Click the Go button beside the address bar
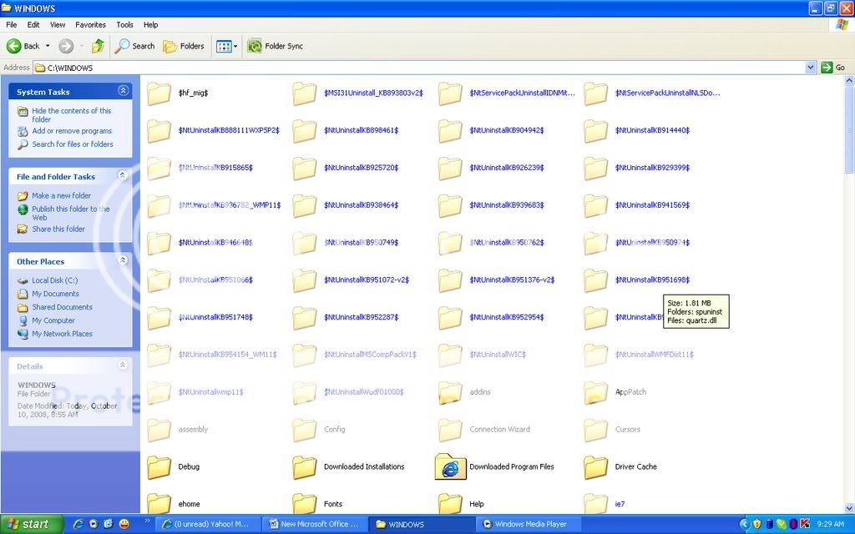Viewport: 855px width, 534px height. (x=833, y=68)
